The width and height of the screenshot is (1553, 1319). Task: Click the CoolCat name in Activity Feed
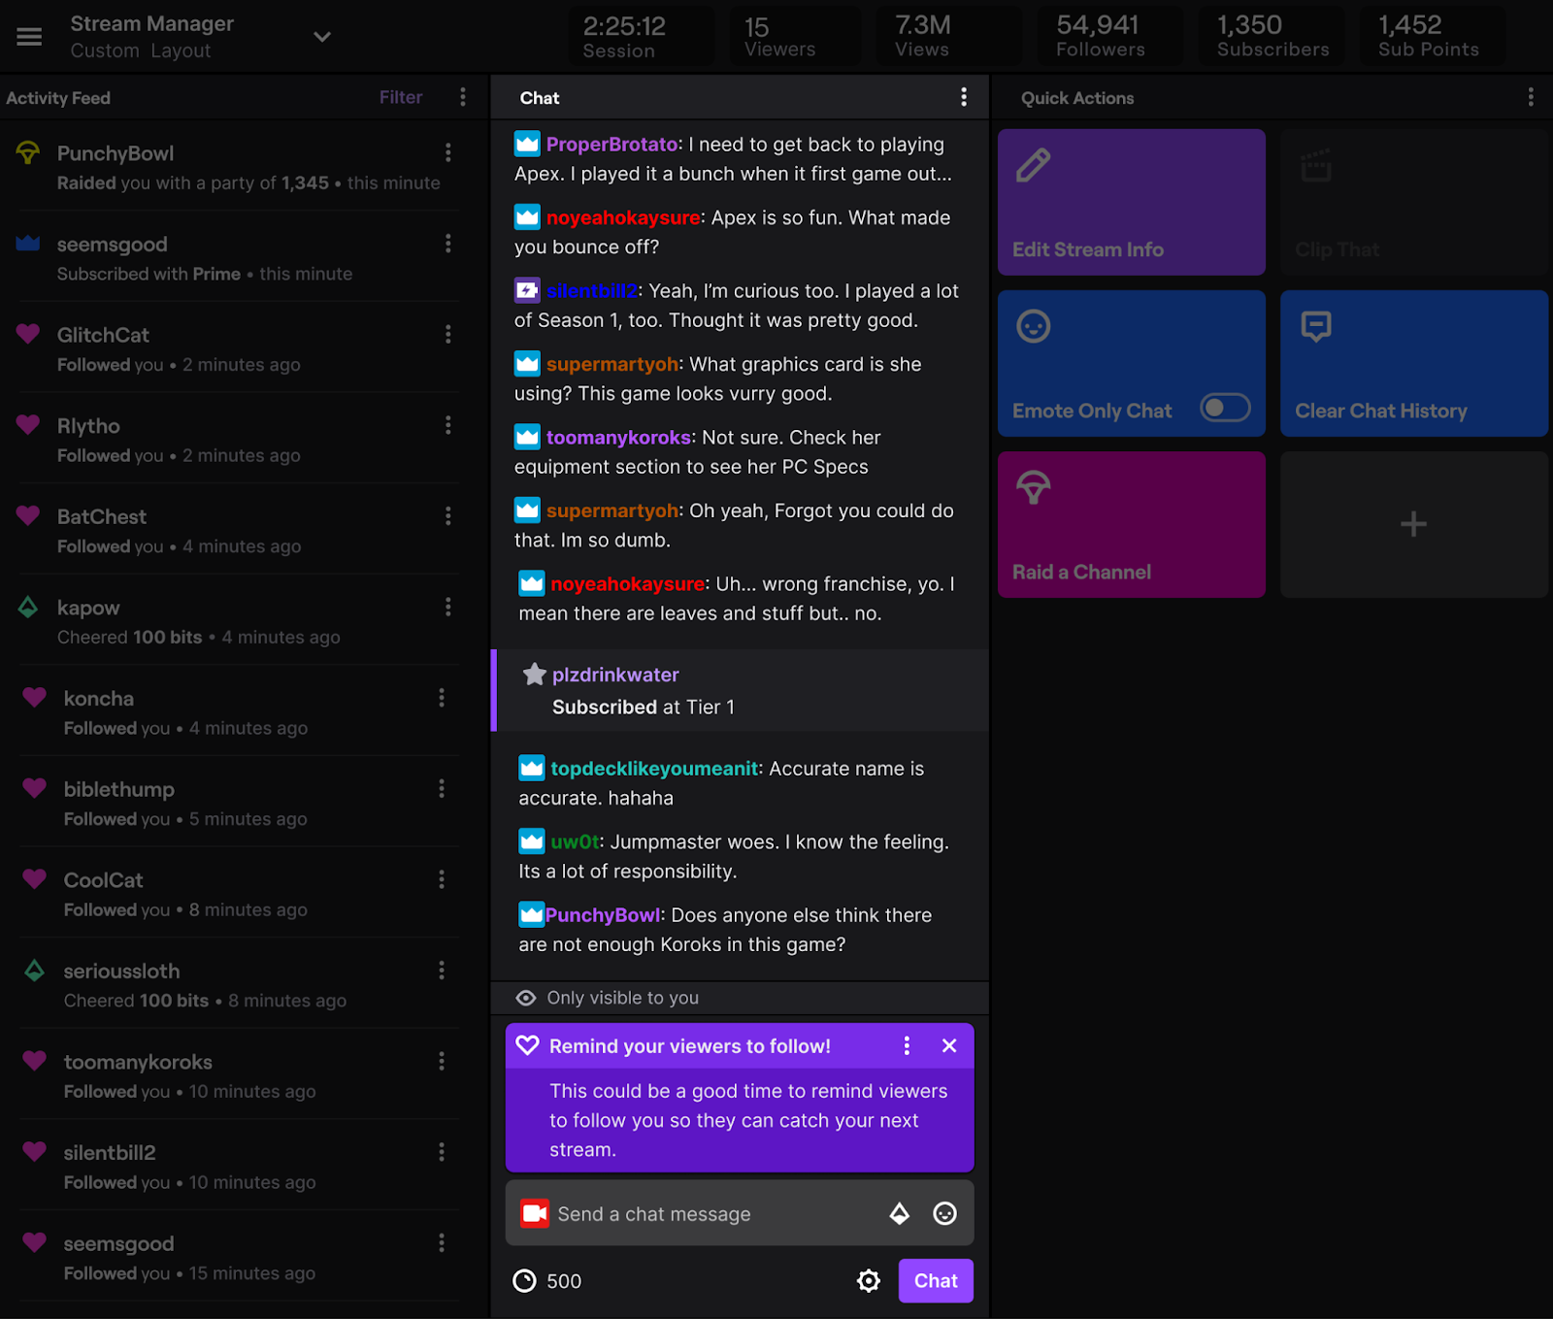point(103,880)
